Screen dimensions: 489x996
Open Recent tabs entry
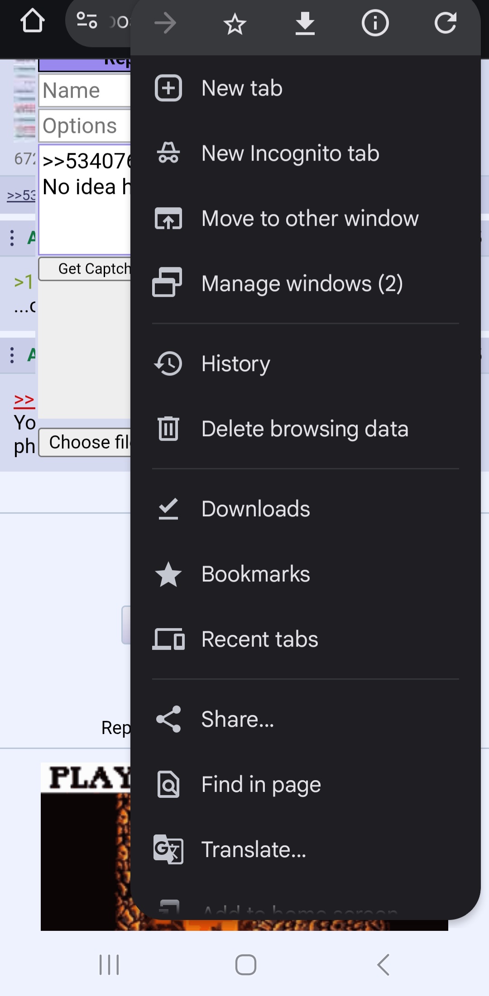[306, 639]
